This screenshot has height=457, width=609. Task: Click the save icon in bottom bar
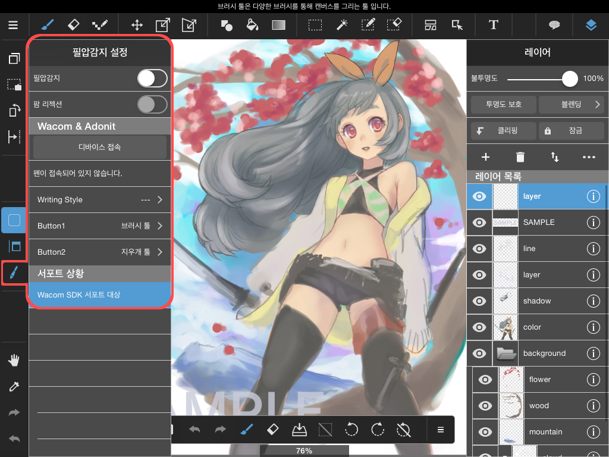point(299,430)
